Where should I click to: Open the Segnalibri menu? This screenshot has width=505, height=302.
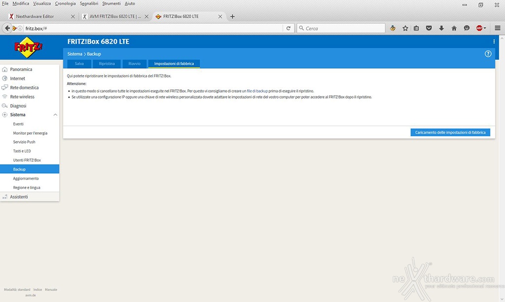(89, 3)
